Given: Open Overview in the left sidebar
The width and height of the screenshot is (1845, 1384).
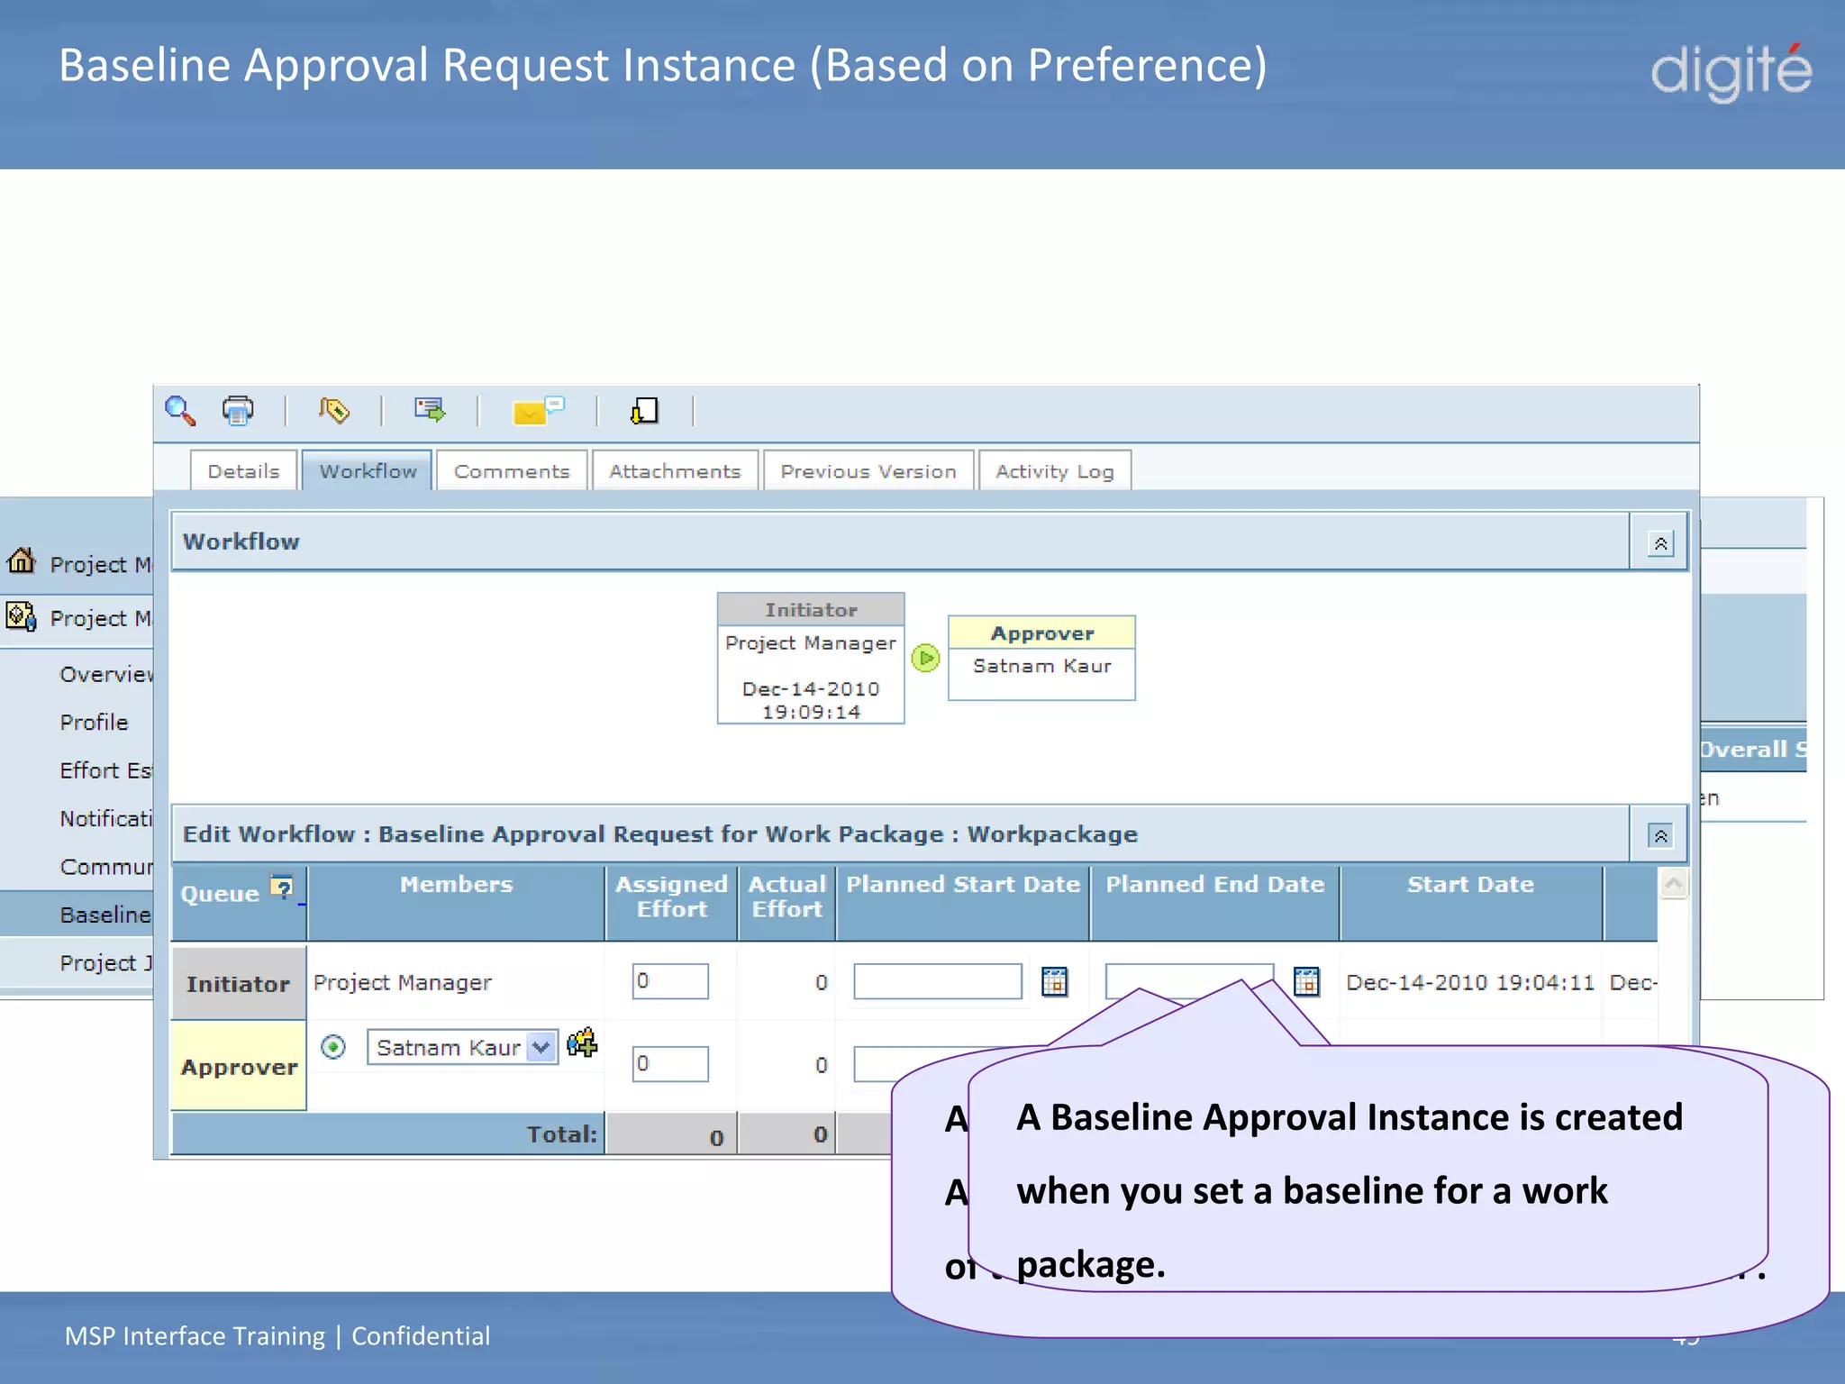Looking at the screenshot, I should tap(106, 674).
